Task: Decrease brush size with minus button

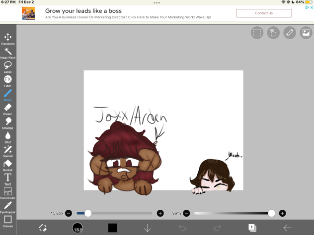Action: click(69, 213)
